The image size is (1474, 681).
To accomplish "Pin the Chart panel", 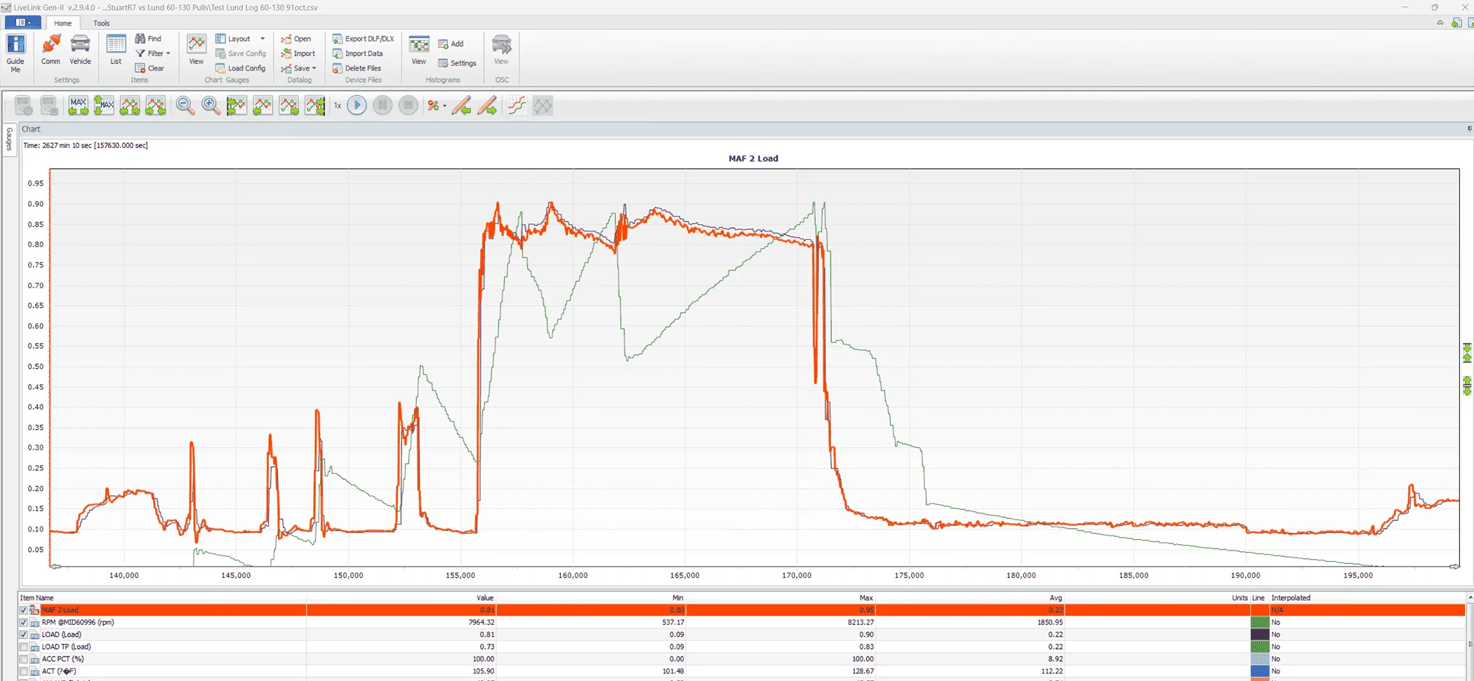I will (x=1469, y=129).
